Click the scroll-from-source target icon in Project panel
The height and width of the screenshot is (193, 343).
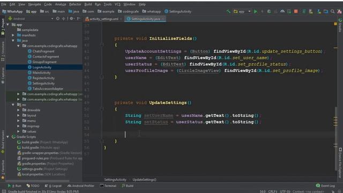pos(58,19)
